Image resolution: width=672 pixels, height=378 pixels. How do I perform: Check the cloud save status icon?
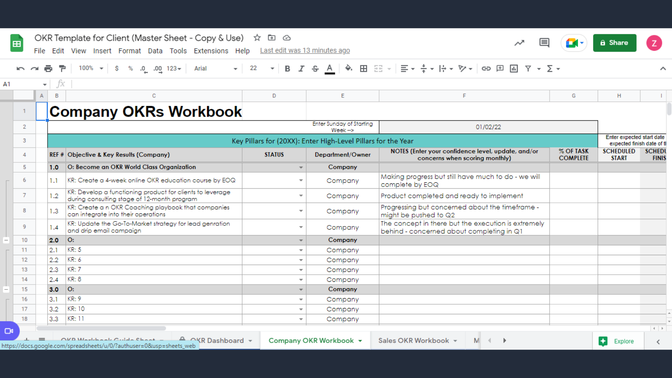(x=287, y=38)
